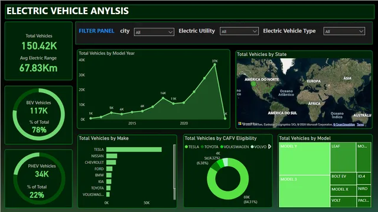Viewport: 378px width, 212px height.
Task: Select the CHEVROLET bar in Make chart
Action: pos(111,163)
